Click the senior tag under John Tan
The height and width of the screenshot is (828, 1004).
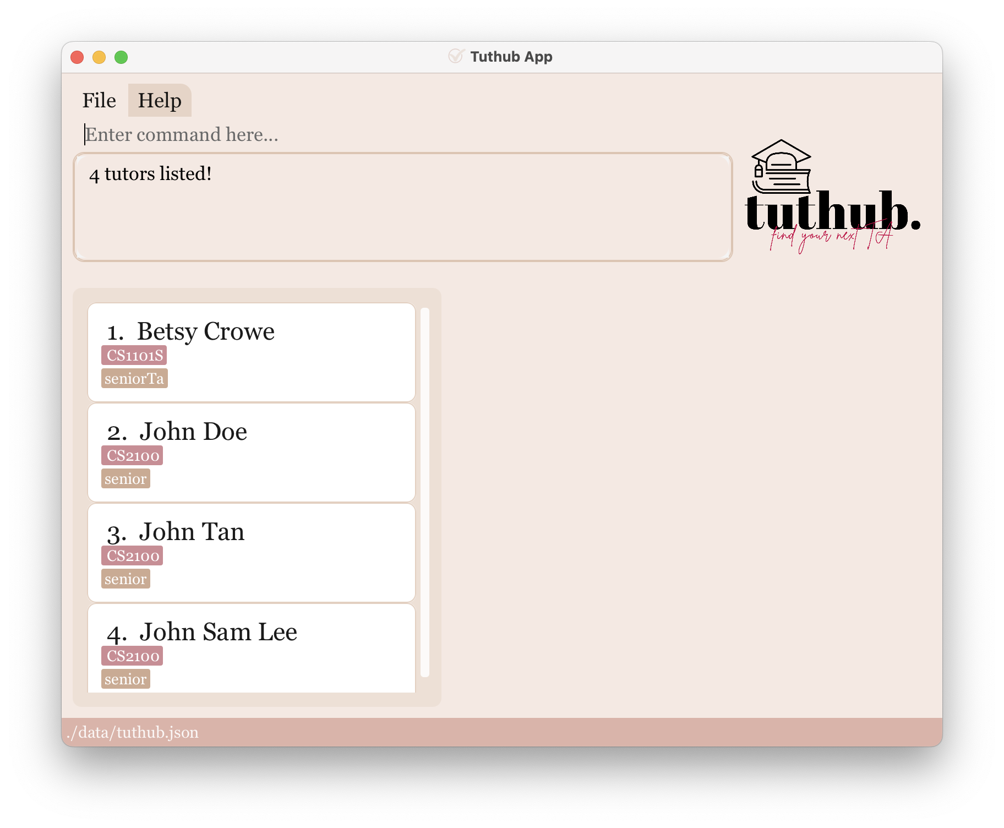tap(125, 579)
